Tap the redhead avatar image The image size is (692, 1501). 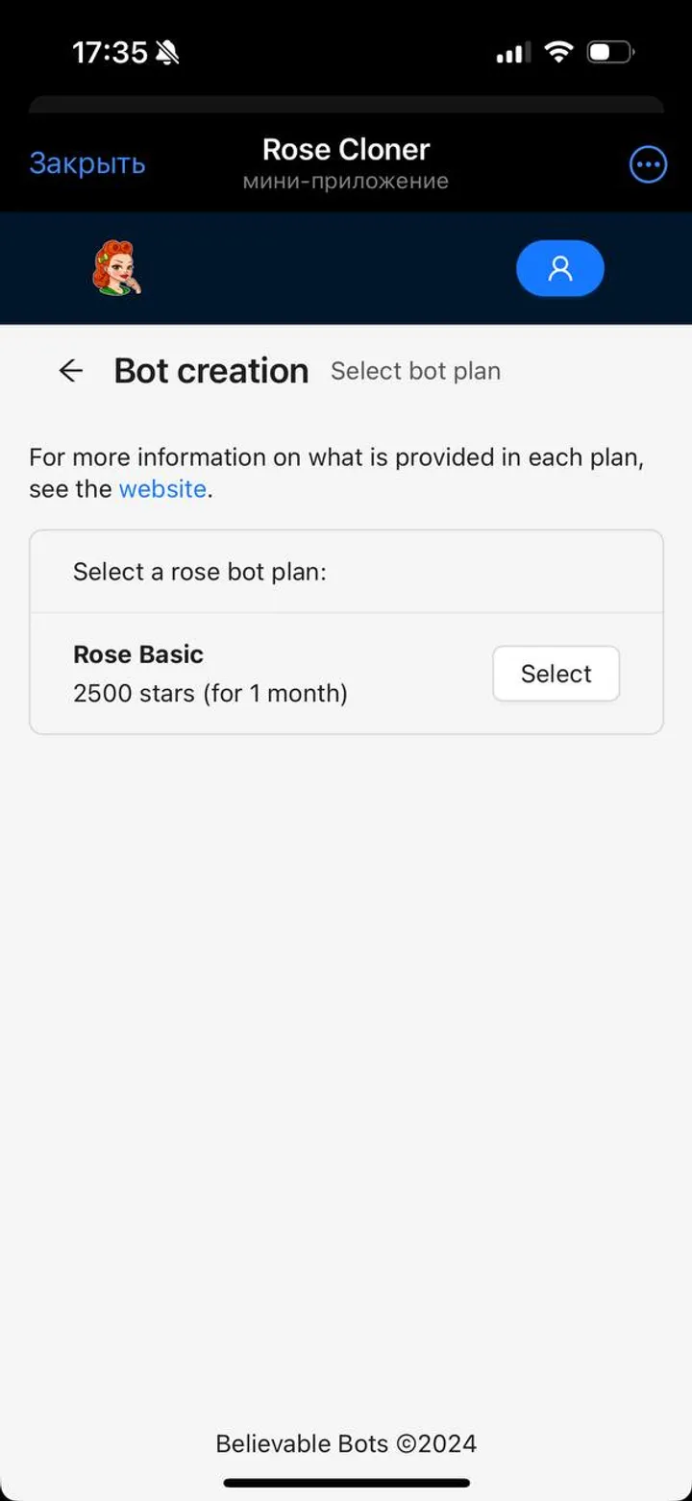[115, 268]
